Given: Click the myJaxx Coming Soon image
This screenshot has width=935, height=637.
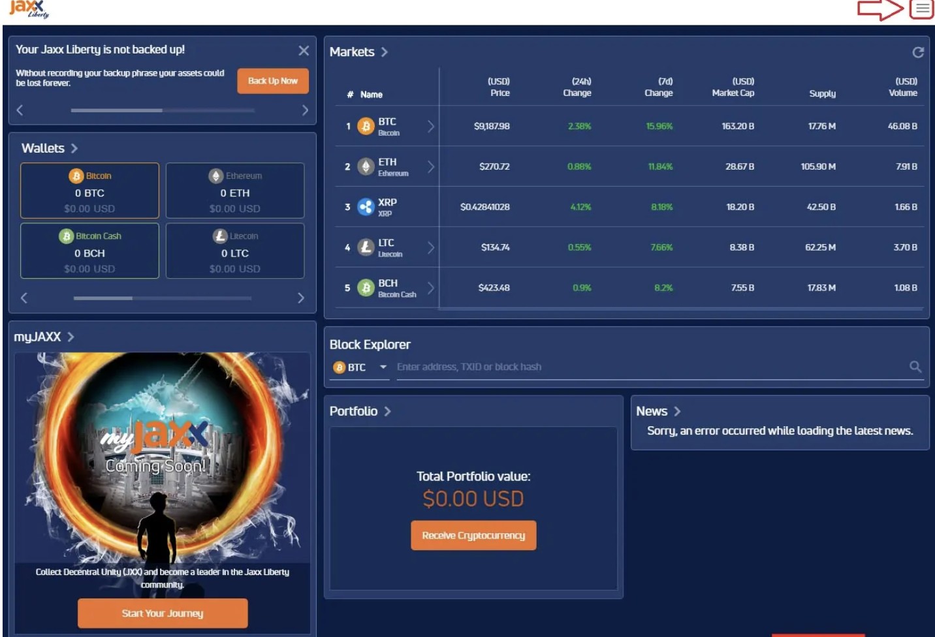Looking at the screenshot, I should (x=163, y=457).
